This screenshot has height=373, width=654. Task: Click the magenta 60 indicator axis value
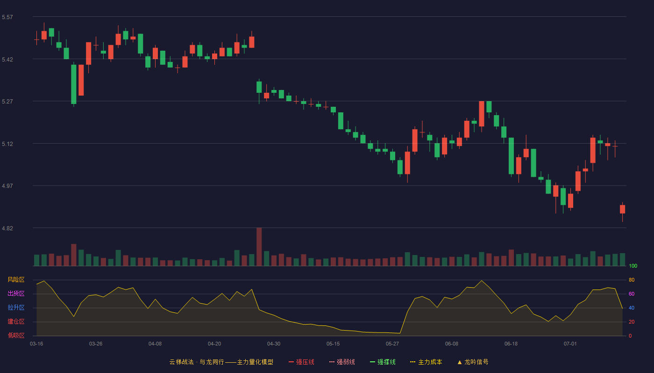(x=632, y=294)
